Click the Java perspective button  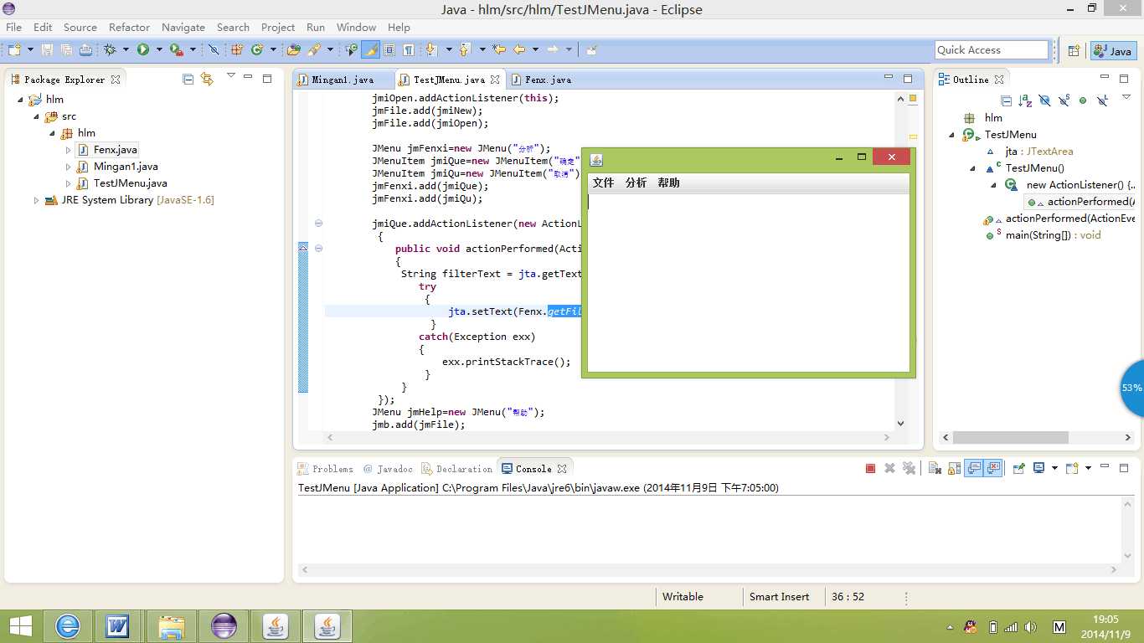click(1113, 51)
